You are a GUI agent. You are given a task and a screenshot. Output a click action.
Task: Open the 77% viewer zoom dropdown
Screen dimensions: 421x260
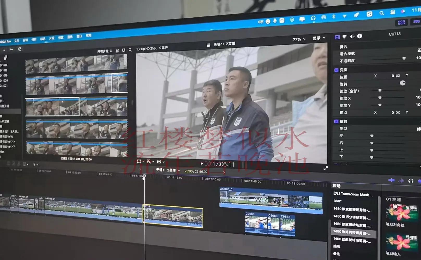coord(299,39)
